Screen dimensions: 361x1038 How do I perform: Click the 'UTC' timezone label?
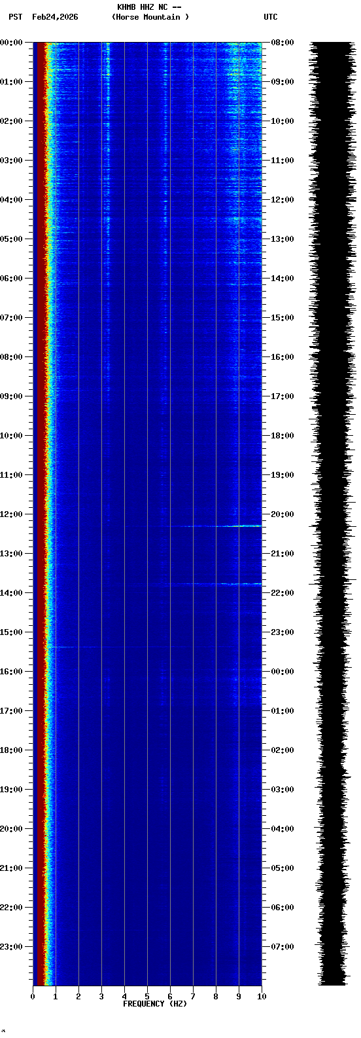click(x=271, y=17)
